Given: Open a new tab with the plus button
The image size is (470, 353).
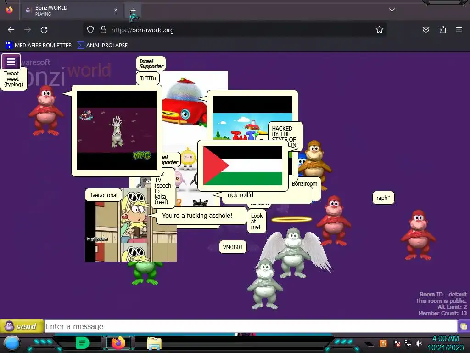Looking at the screenshot, I should (x=133, y=10).
